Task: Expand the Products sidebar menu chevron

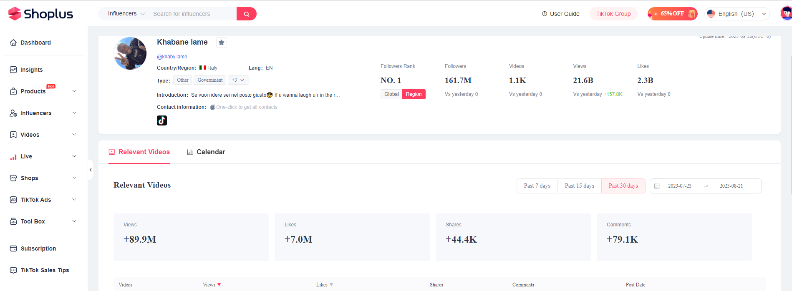Action: click(74, 91)
